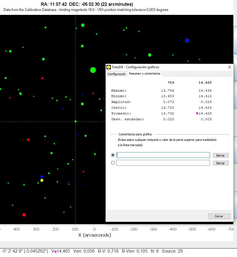The width and height of the screenshot is (237, 257).
Task: Click the Verr: 0,056 status entry
Action: [84, 251]
